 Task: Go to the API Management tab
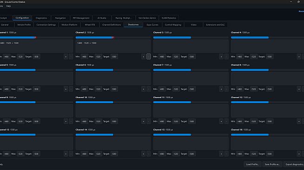[x=81, y=18]
